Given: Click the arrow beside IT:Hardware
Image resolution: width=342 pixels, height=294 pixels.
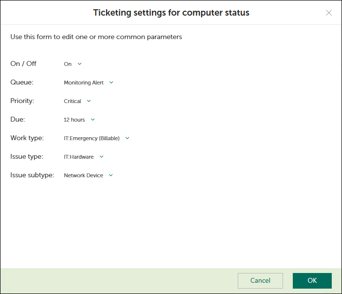Looking at the screenshot, I should coord(101,157).
